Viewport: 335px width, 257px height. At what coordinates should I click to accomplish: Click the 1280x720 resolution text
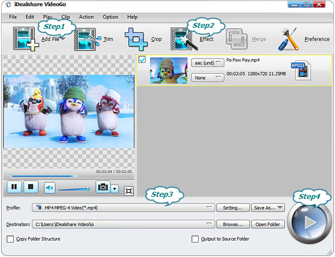[257, 74]
